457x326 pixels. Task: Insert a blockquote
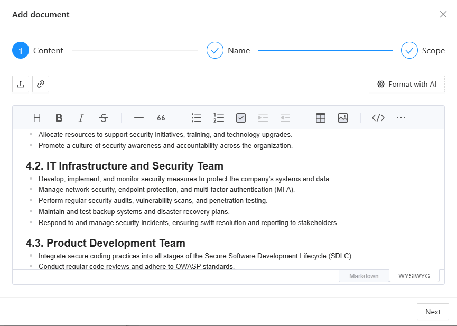tap(161, 117)
